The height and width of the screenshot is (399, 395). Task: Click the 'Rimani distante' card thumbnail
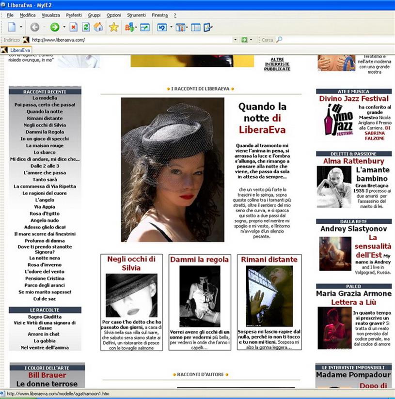tap(269, 296)
